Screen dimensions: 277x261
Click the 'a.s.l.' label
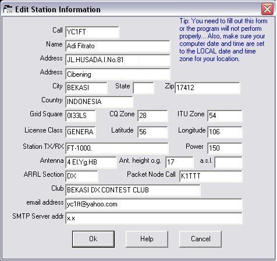click(206, 160)
